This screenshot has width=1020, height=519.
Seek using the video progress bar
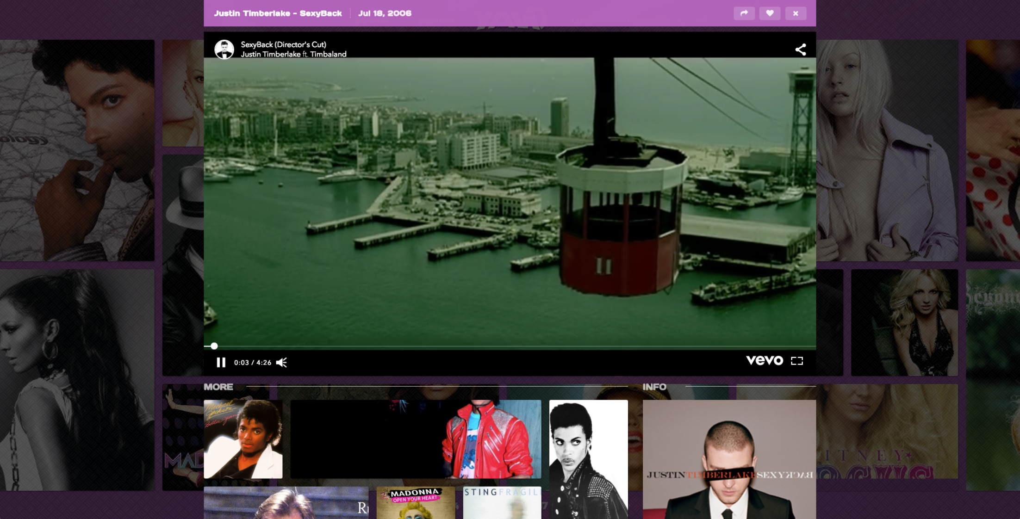point(510,346)
